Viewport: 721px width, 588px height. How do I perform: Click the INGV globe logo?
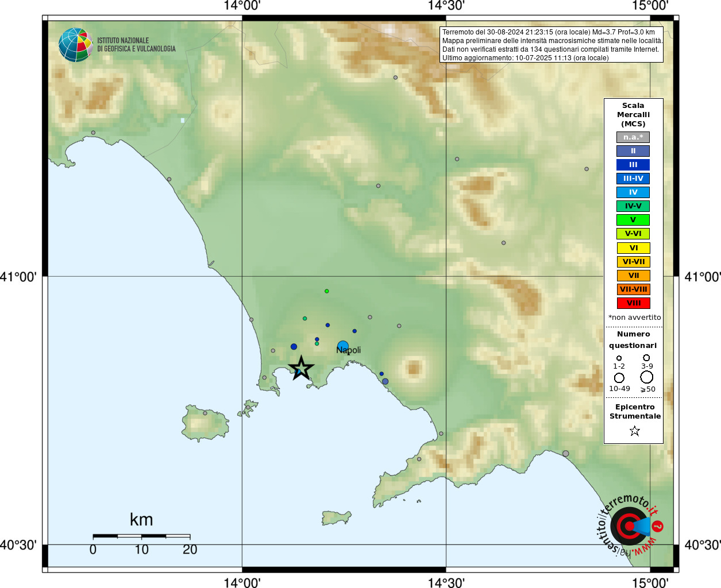[x=76, y=45]
